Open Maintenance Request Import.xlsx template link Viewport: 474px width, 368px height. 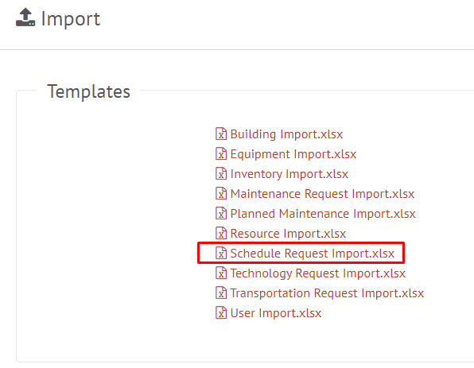(322, 194)
